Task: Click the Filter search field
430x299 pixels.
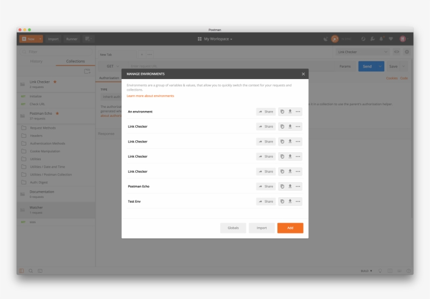Action: tap(56, 52)
